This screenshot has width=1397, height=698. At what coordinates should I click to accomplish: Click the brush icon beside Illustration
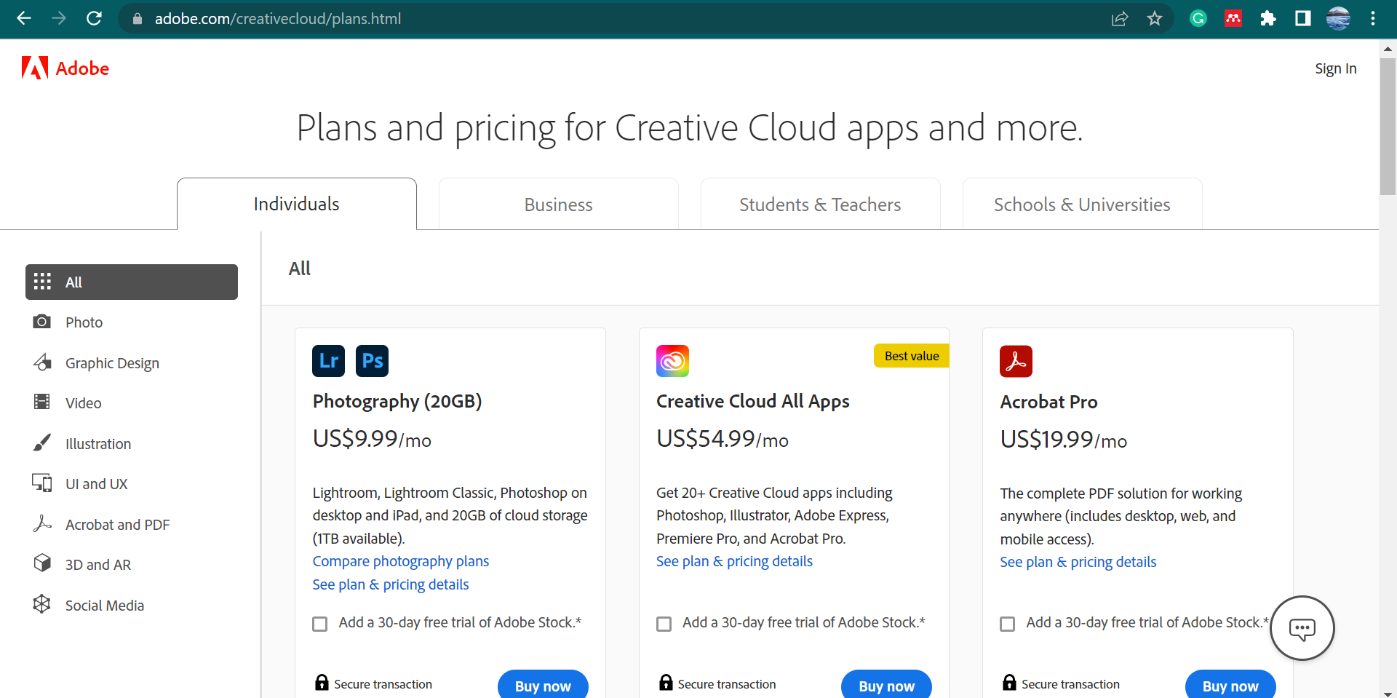42,443
